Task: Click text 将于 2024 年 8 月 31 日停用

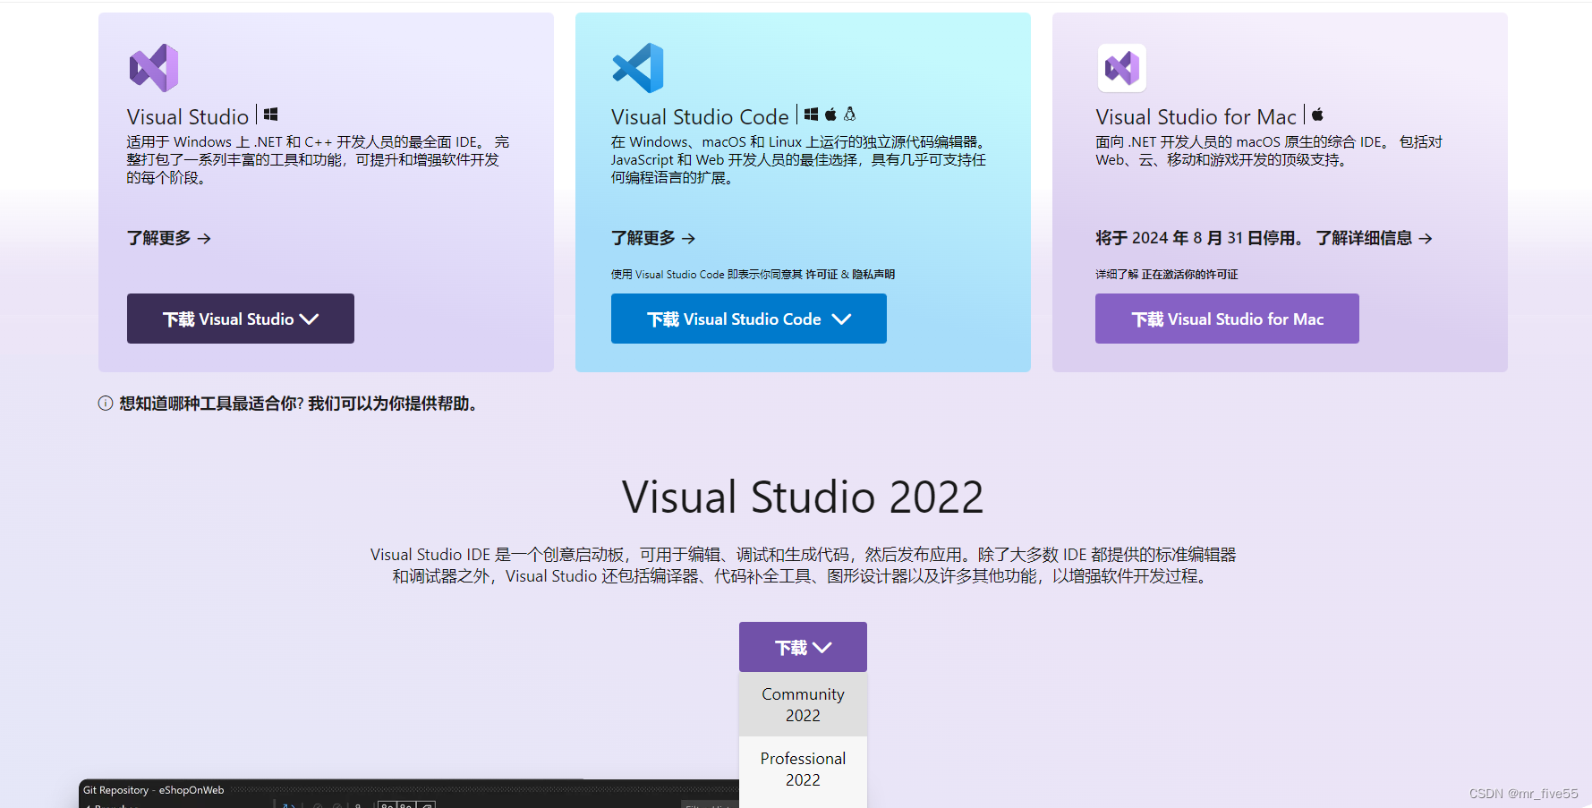Action: tap(1200, 238)
